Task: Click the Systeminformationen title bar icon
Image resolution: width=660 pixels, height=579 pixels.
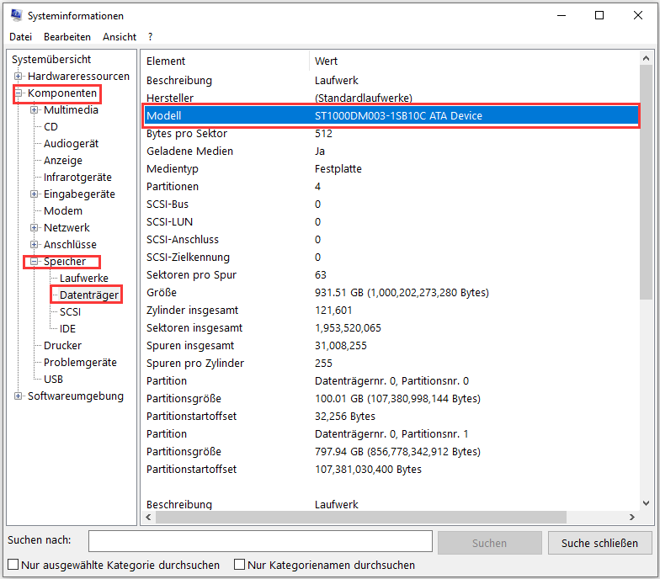Action: 16,16
